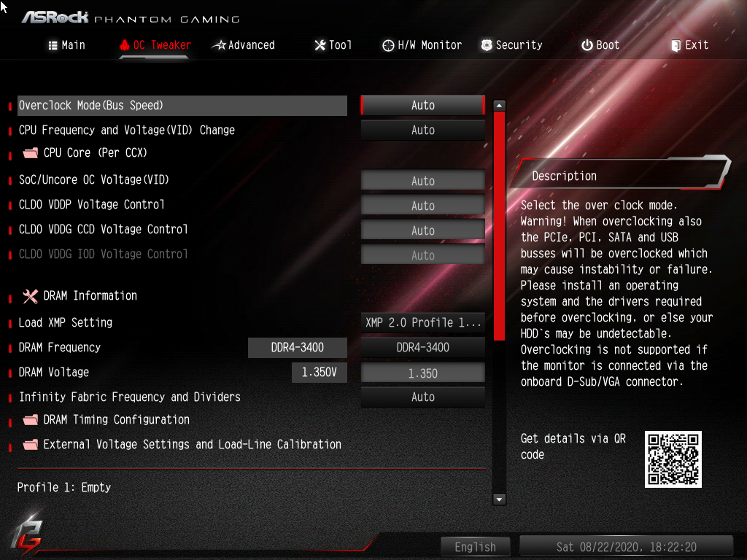Image resolution: width=747 pixels, height=560 pixels.
Task: Select Load XMP Setting label
Action: (x=66, y=322)
